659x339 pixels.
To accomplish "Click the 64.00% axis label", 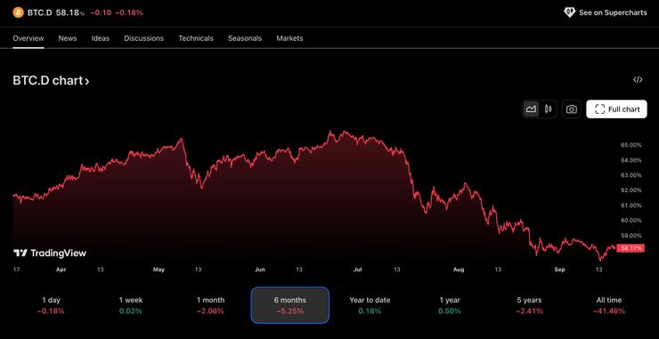I will pyautogui.click(x=631, y=160).
